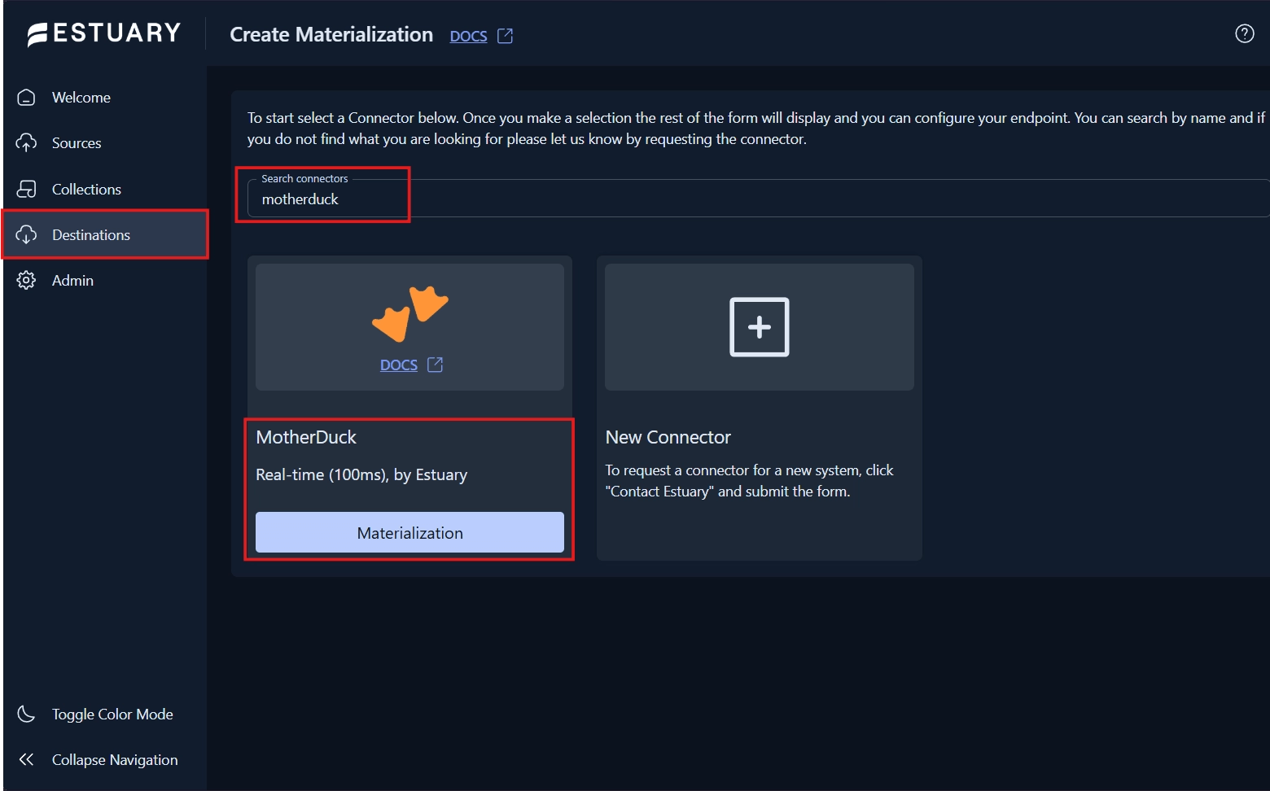Viewport: 1270px width, 791px height.
Task: Click the Admin gear icon
Action: pos(26,281)
